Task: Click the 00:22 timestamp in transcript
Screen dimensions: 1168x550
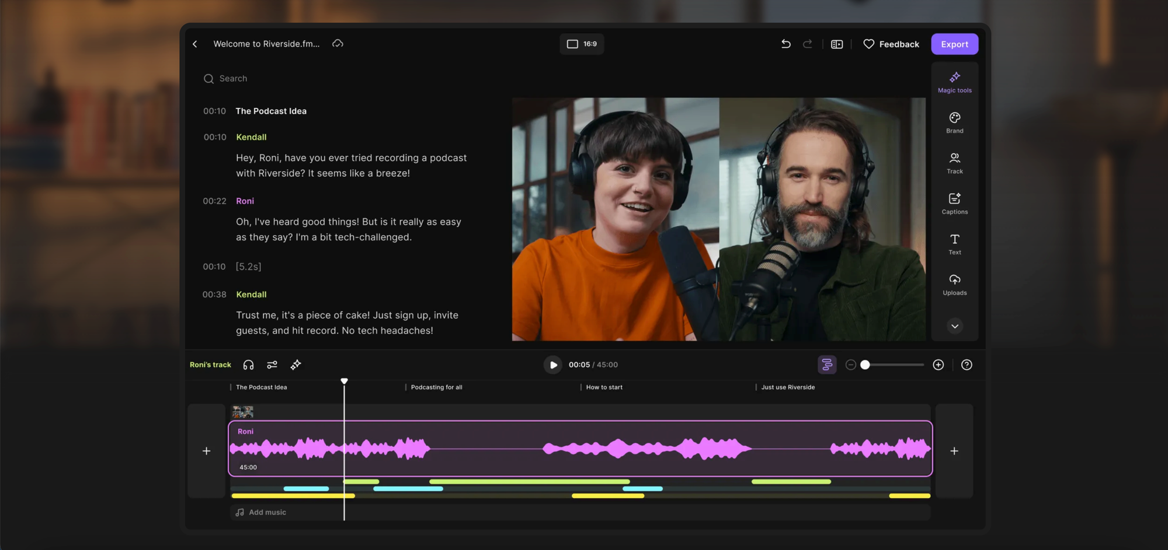Action: click(214, 201)
